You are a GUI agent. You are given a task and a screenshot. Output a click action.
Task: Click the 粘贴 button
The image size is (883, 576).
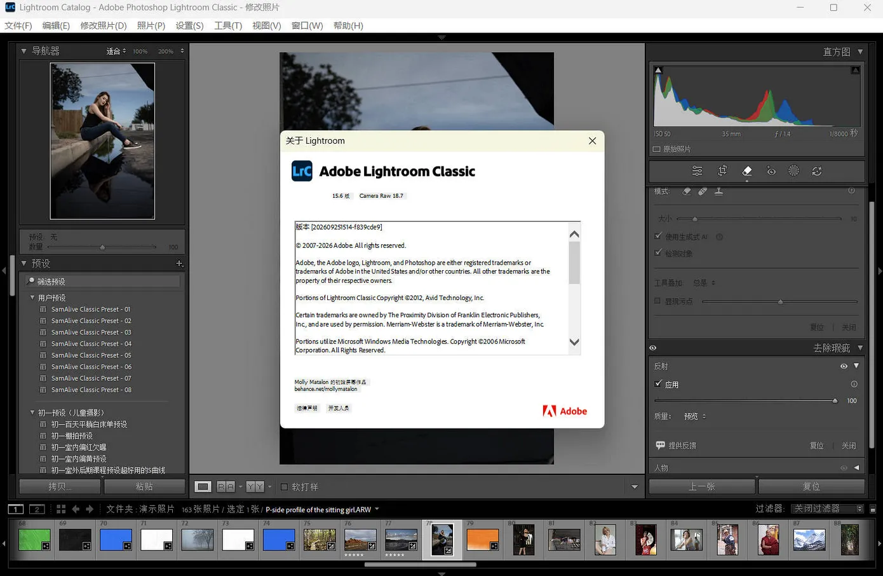point(144,486)
